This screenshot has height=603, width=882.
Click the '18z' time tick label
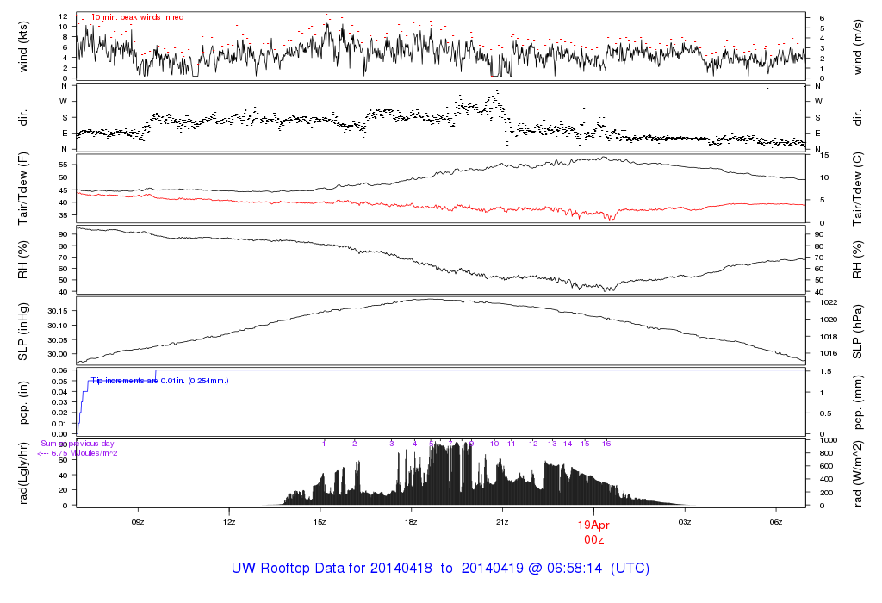coord(411,522)
